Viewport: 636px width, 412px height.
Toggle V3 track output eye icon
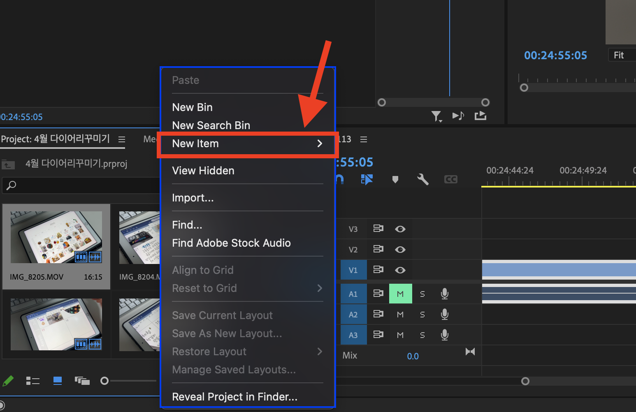400,229
